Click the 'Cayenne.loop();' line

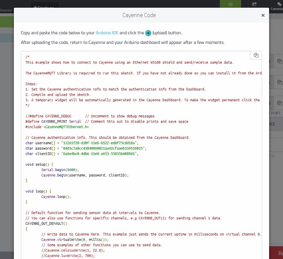pos(56,197)
